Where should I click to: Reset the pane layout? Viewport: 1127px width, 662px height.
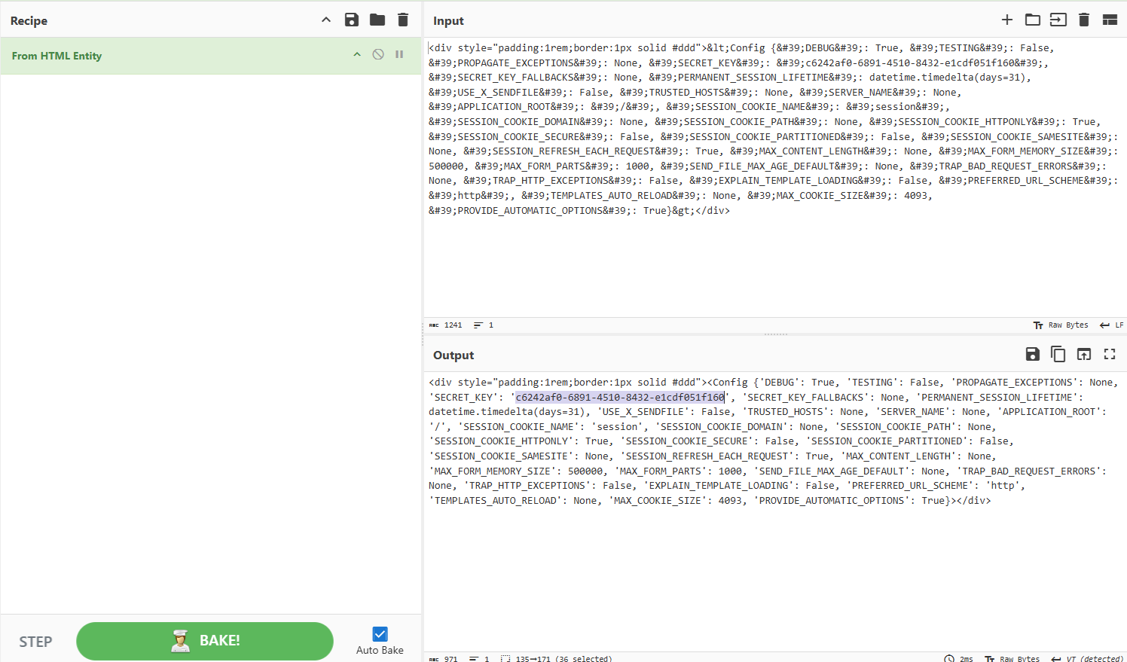point(1110,20)
